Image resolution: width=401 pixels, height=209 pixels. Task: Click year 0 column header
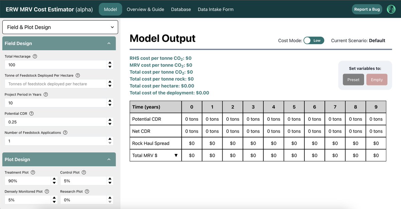point(192,107)
